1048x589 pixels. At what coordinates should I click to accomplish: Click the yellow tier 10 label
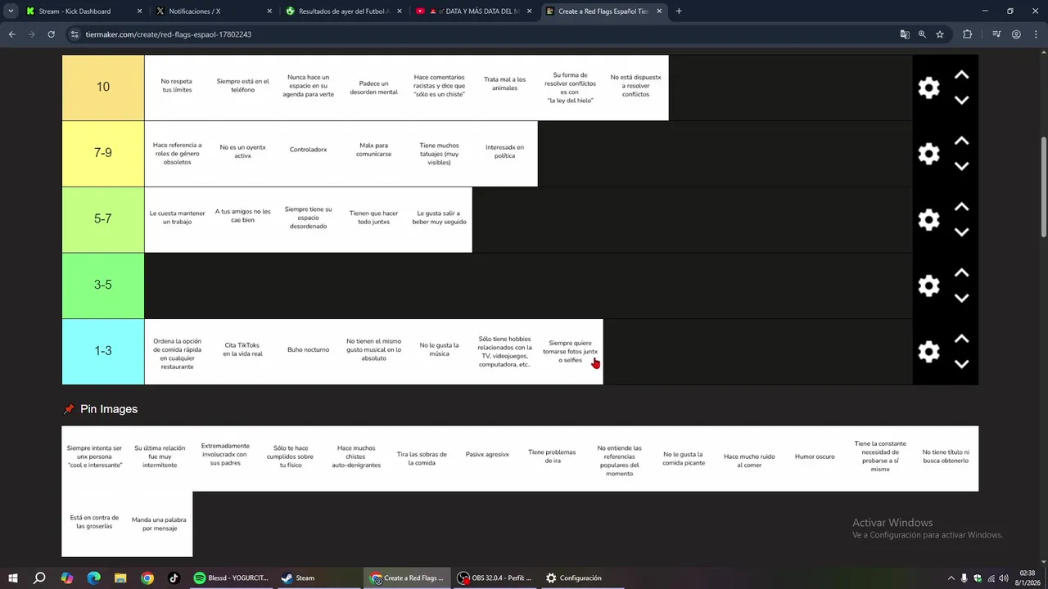[103, 88]
